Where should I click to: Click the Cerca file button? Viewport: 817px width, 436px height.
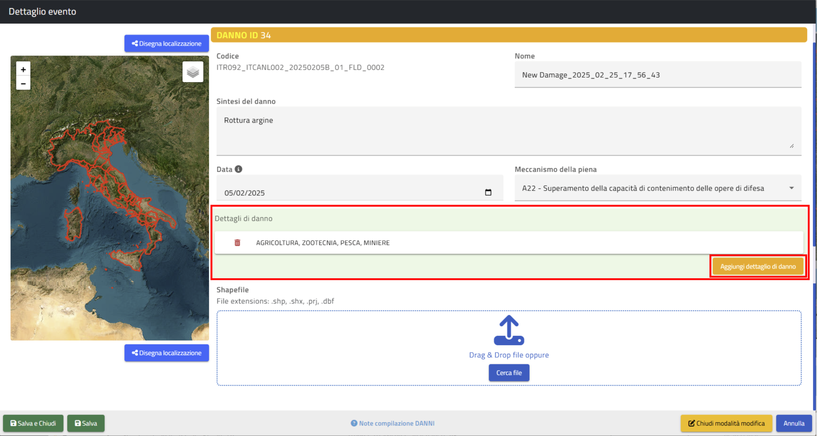pos(509,373)
